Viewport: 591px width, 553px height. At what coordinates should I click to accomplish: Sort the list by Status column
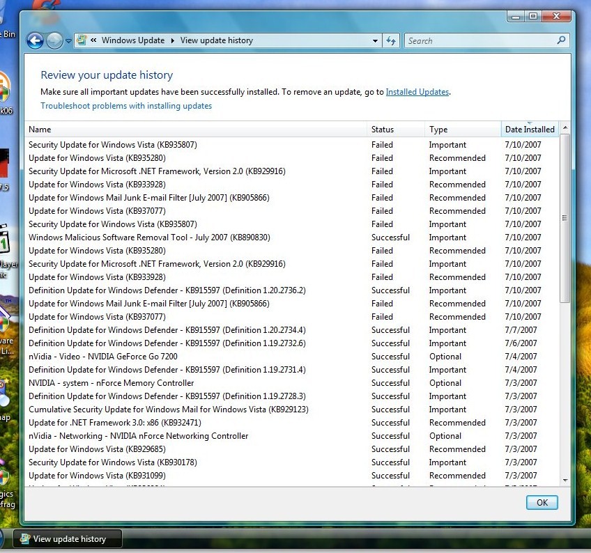pyautogui.click(x=396, y=130)
